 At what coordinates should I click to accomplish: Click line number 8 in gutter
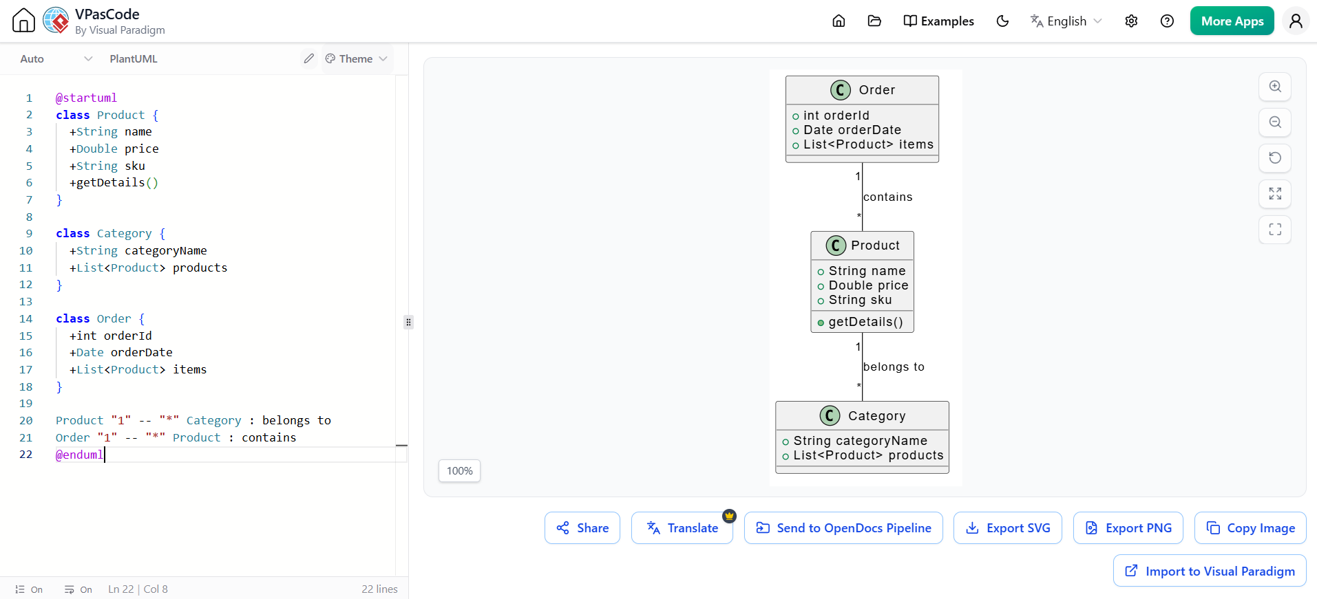click(29, 217)
